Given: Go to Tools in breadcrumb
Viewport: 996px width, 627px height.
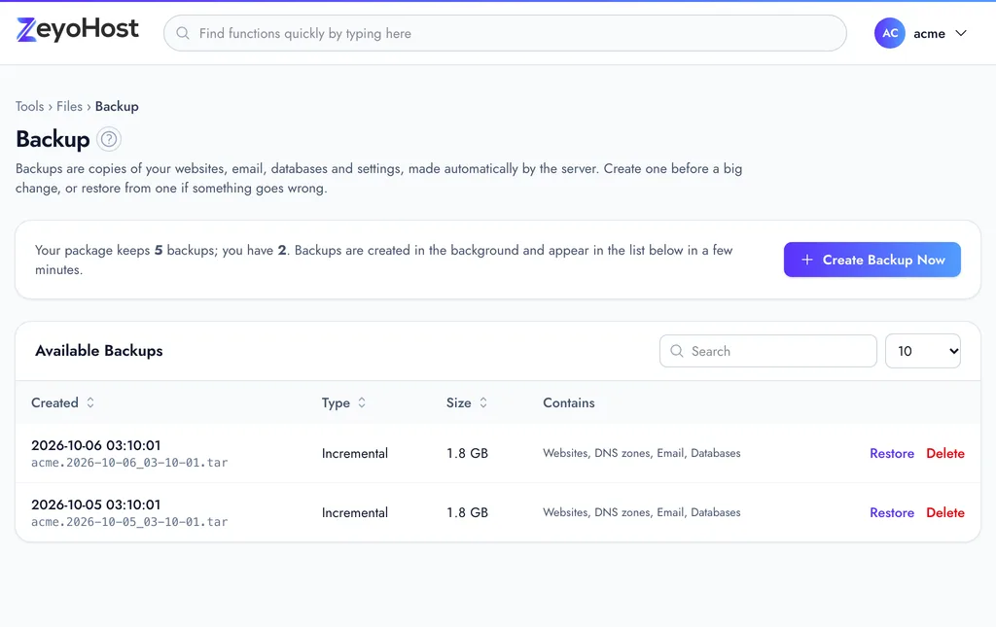Looking at the screenshot, I should click(30, 106).
